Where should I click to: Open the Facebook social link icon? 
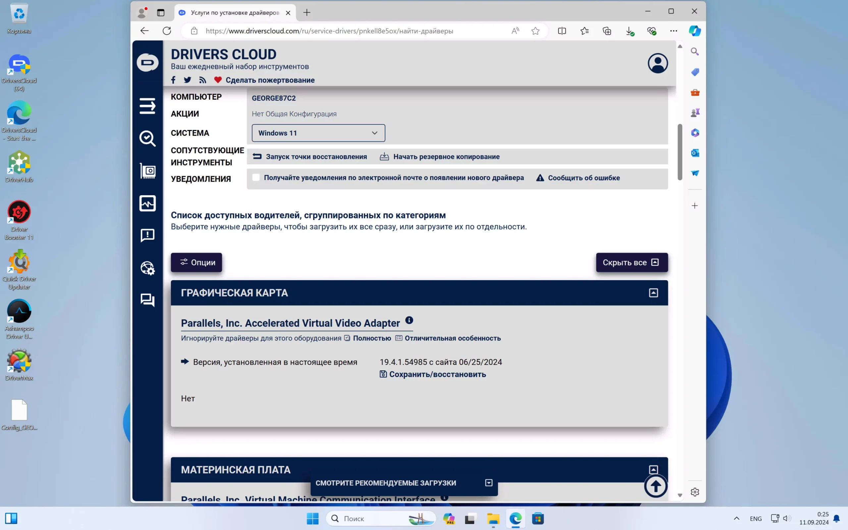tap(173, 80)
